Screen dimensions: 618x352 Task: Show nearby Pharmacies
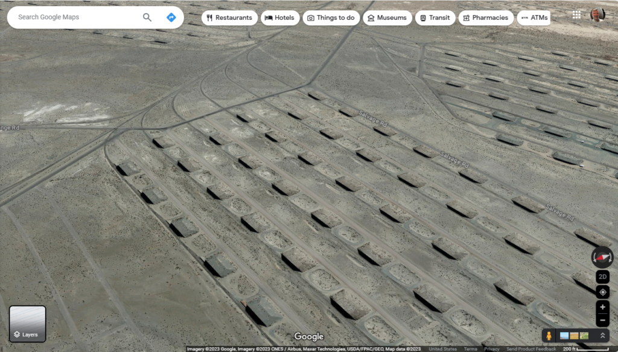(x=486, y=18)
